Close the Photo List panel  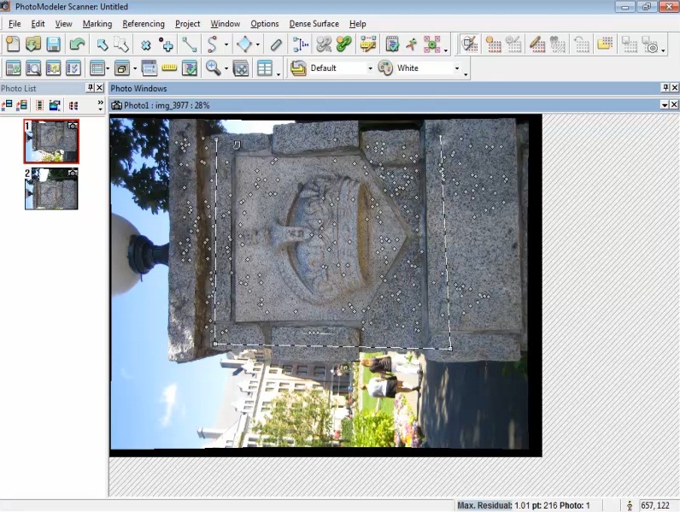point(100,88)
